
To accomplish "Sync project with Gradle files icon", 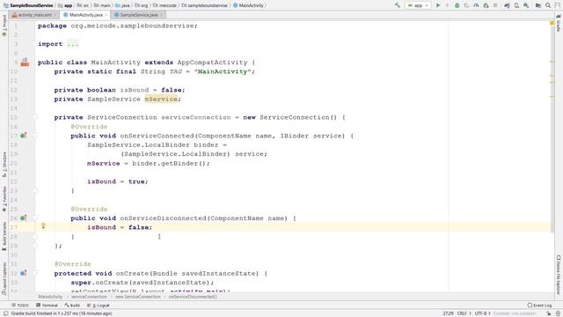I will 507,5.
